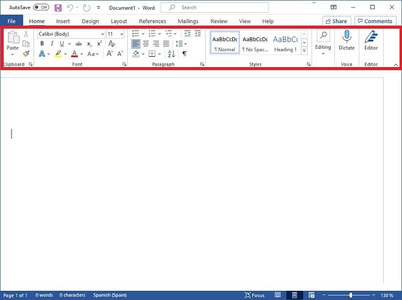Open the Bullets list dropdown arrow

[x=143, y=34]
